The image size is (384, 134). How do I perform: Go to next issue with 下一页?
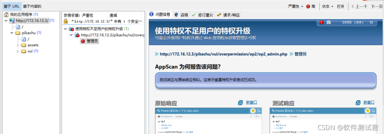pos(377,6)
